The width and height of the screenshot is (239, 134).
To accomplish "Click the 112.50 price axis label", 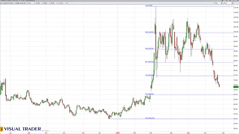I will point(236,7).
